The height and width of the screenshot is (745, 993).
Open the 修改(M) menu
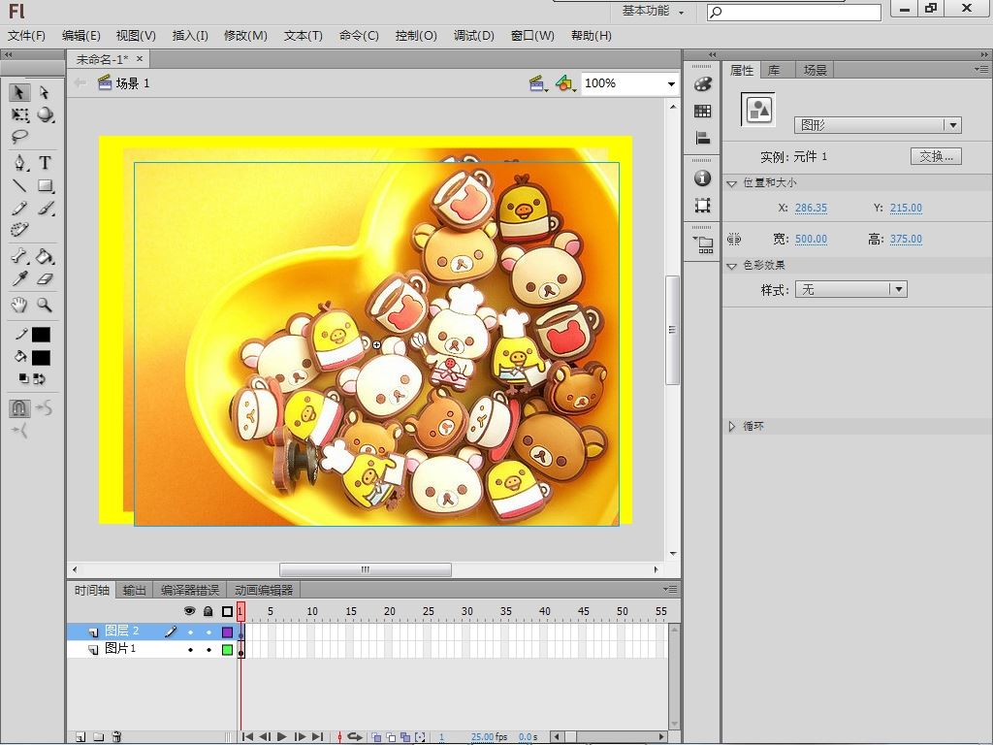(x=245, y=36)
